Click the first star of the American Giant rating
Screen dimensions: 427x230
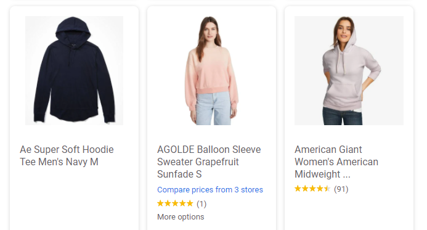pyautogui.click(x=298, y=189)
